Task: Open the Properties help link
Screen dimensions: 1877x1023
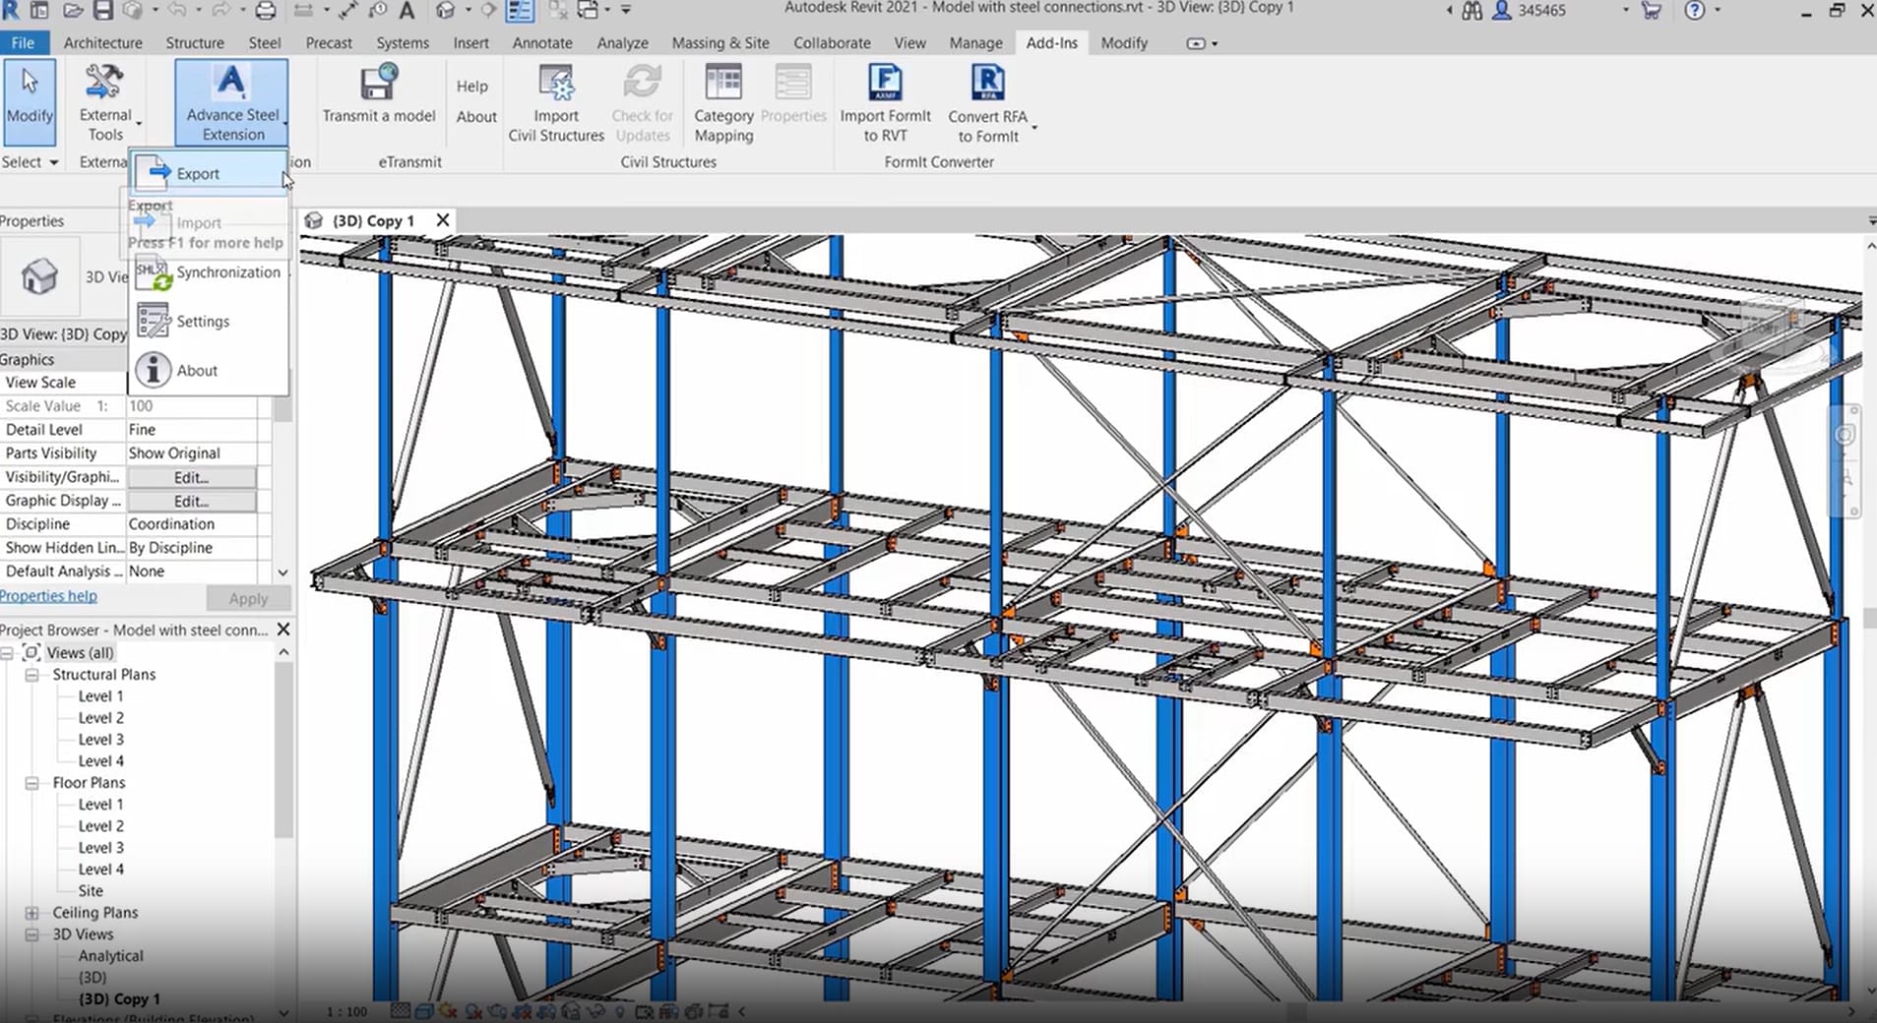Action: (48, 596)
